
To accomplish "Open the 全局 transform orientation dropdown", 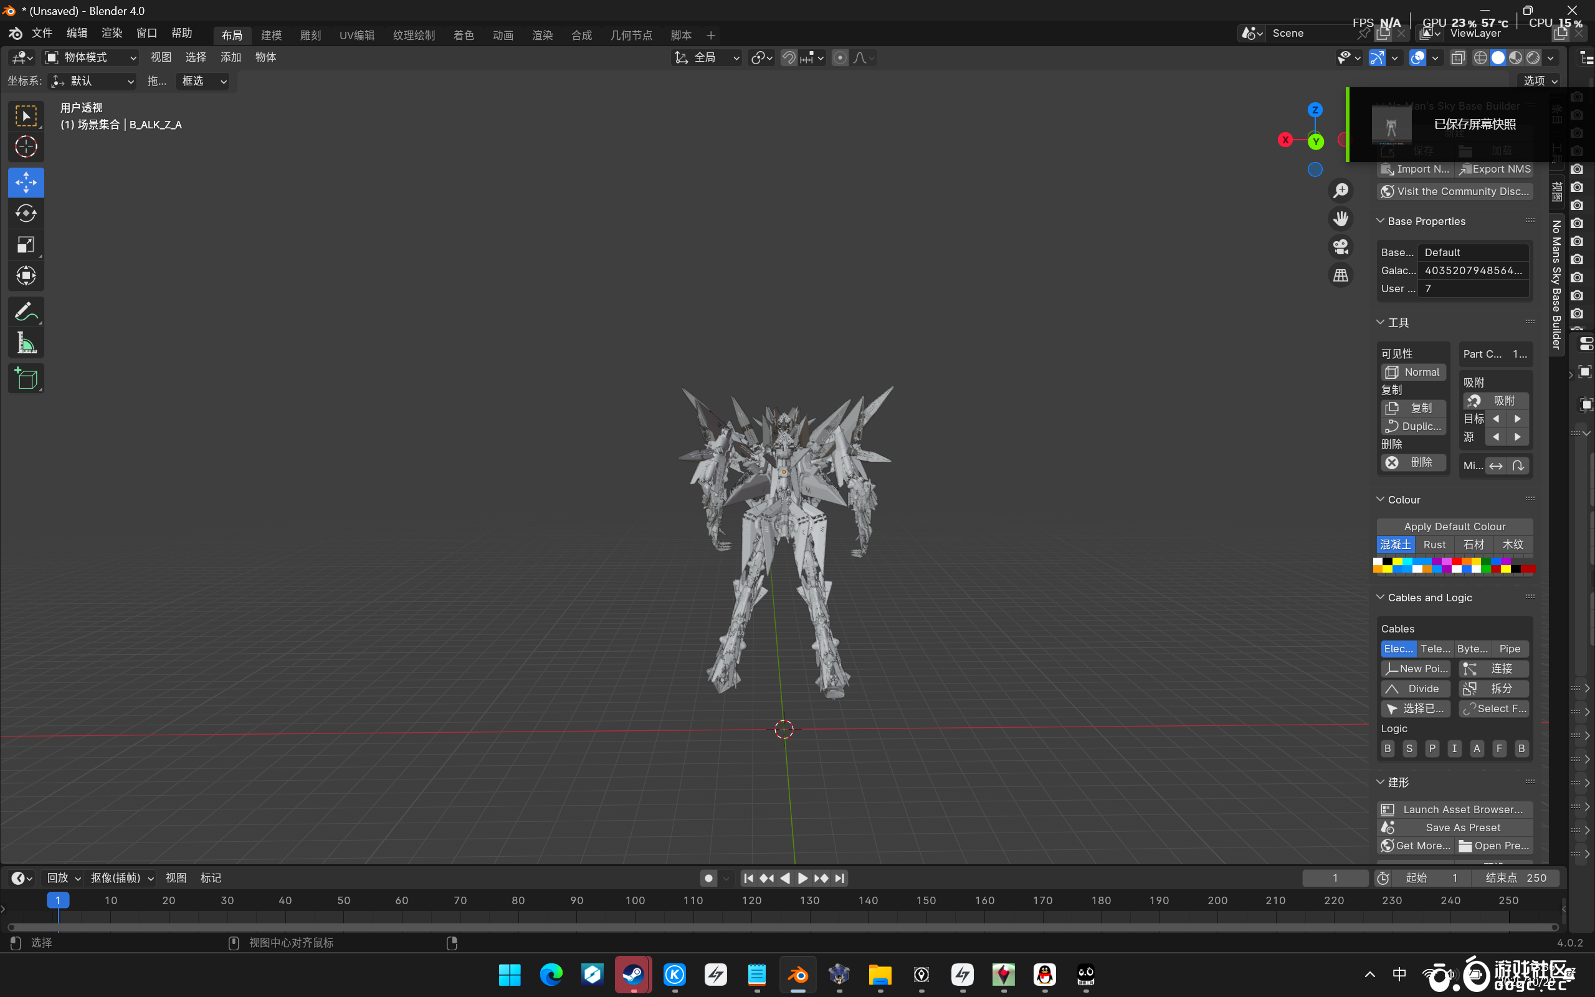I will (707, 58).
